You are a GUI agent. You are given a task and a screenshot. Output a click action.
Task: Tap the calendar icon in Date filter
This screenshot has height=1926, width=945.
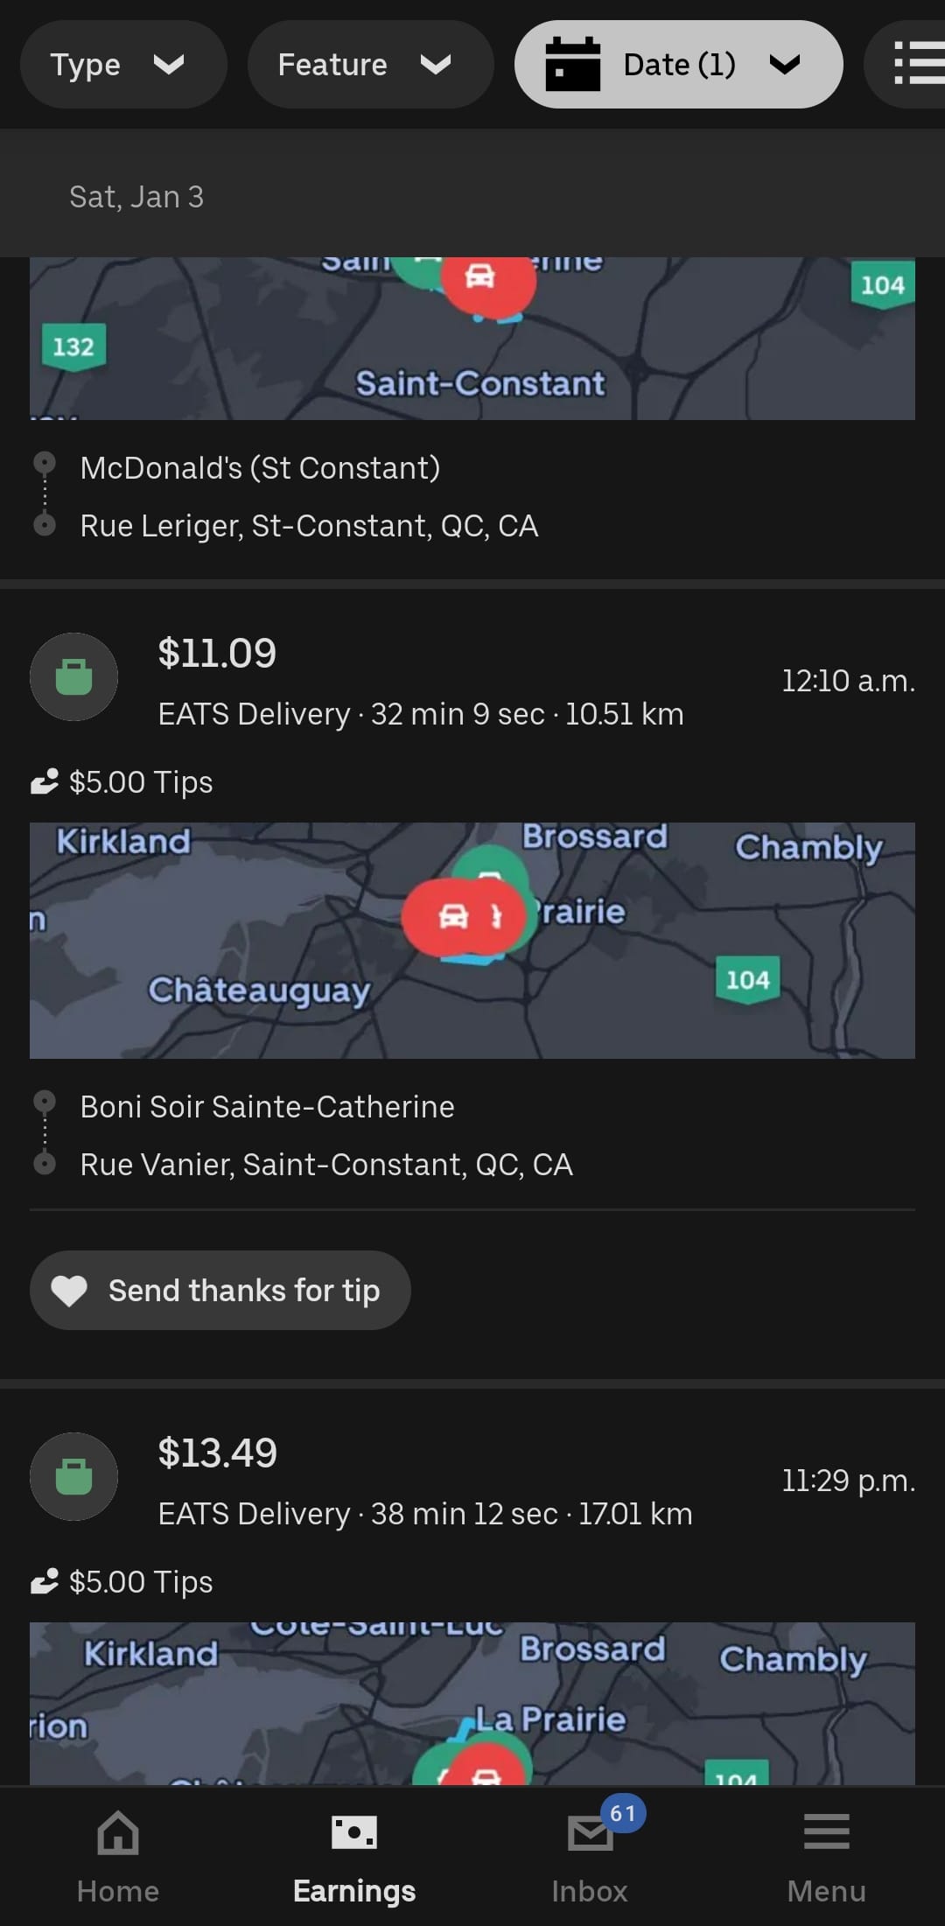click(x=573, y=65)
